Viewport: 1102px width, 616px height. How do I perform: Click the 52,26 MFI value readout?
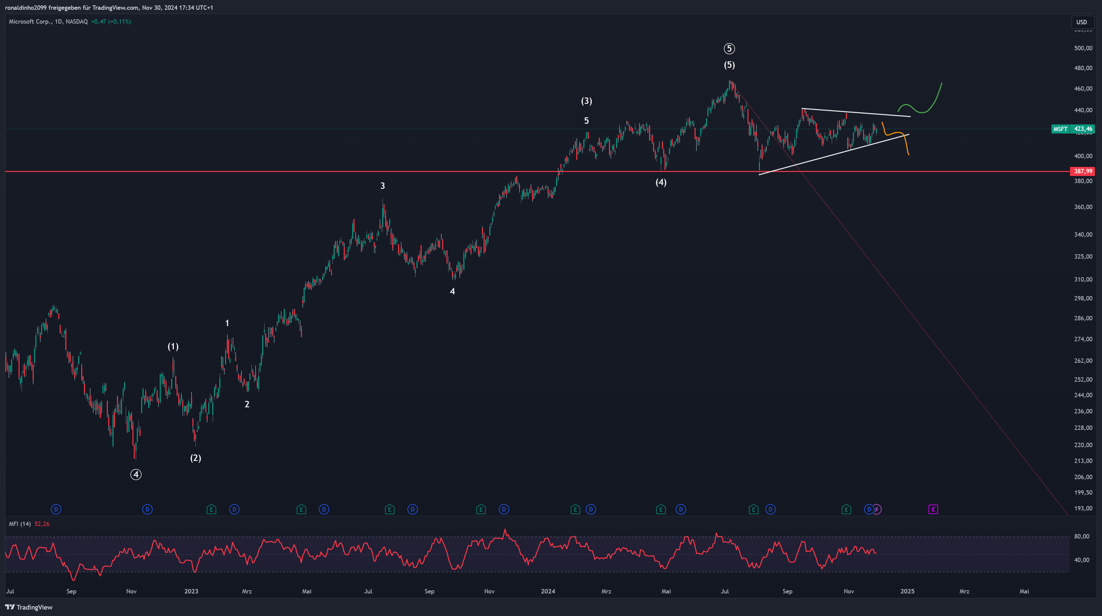point(42,524)
